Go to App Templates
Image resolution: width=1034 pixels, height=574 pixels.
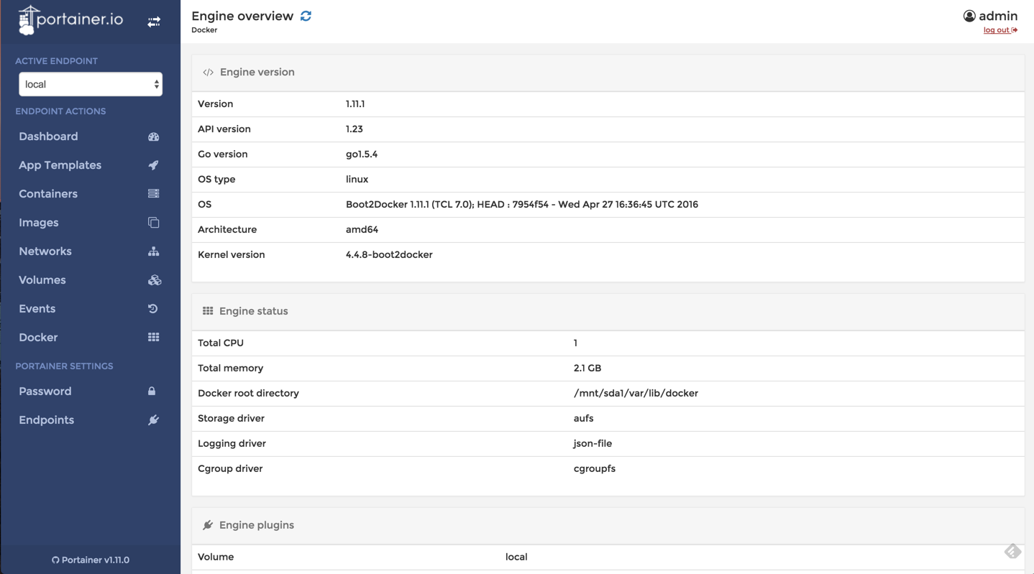point(60,165)
